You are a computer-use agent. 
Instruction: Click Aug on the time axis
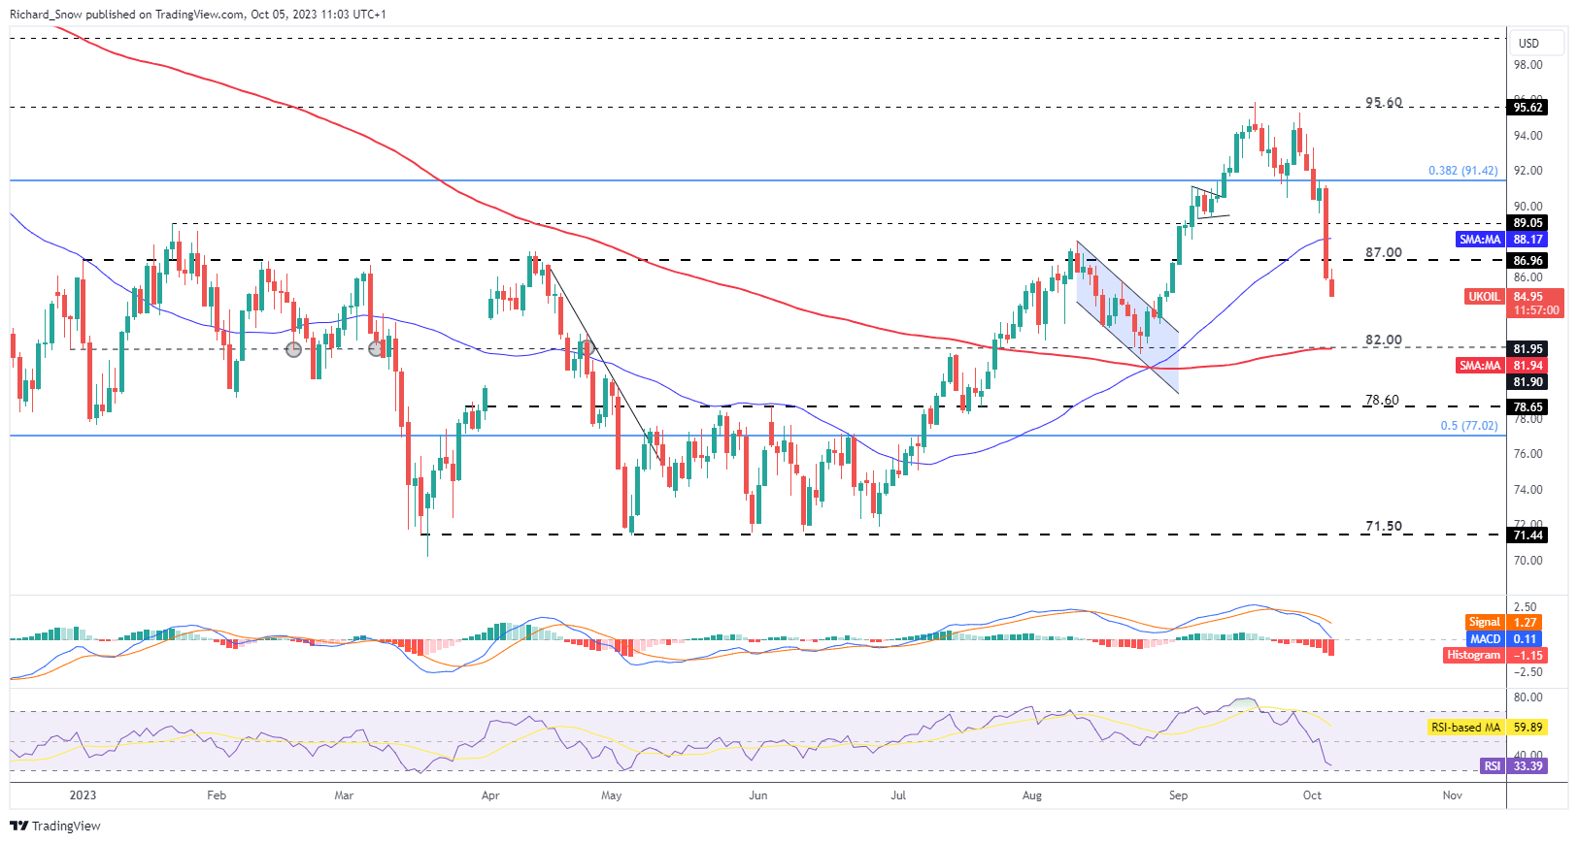coord(1032,795)
